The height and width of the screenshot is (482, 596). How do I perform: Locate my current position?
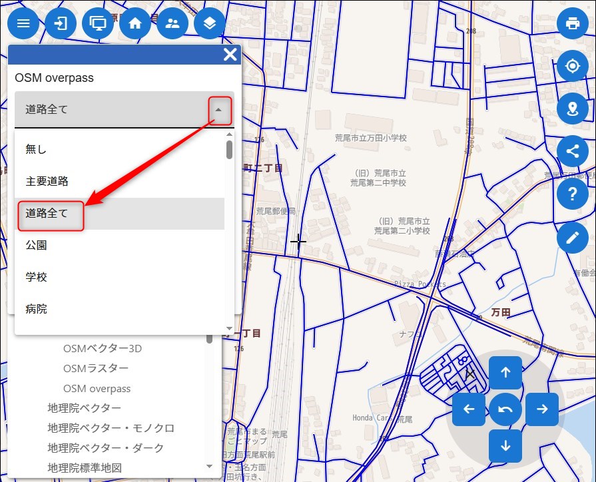pos(573,66)
